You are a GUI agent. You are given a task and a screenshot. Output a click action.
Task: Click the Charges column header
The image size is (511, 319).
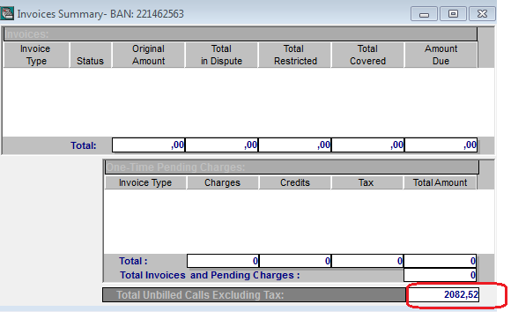223,182
